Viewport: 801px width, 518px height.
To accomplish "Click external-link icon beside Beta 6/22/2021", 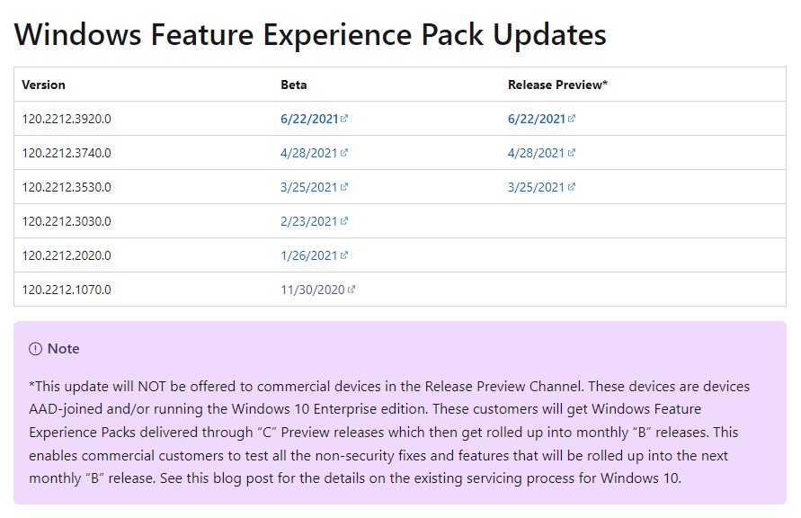I will click(x=344, y=119).
